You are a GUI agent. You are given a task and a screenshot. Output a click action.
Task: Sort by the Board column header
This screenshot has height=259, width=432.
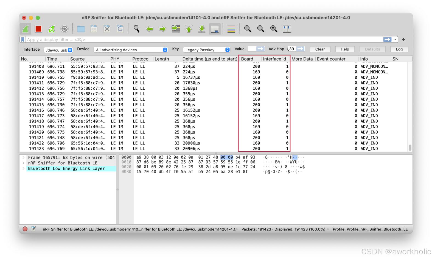tap(250, 59)
